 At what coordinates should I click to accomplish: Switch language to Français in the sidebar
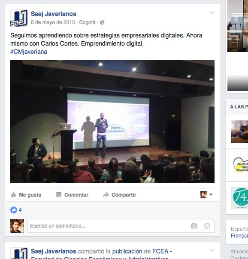[239, 236]
